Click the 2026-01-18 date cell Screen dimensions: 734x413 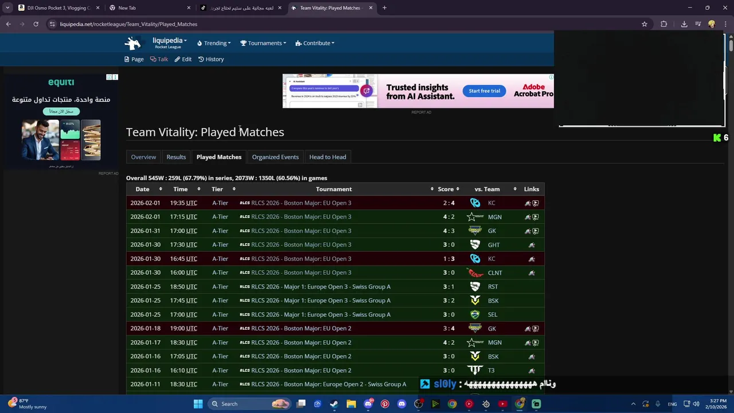[145, 329]
